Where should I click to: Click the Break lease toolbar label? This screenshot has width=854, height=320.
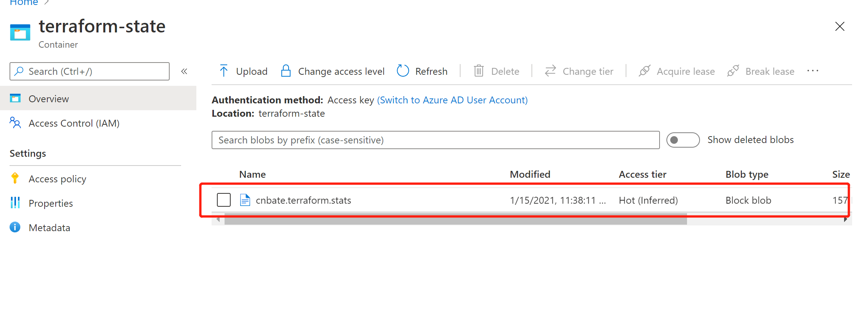[x=770, y=71]
